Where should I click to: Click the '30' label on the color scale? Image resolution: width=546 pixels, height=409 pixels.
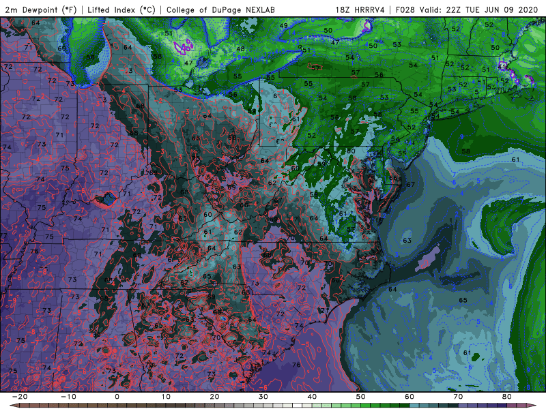263,397
